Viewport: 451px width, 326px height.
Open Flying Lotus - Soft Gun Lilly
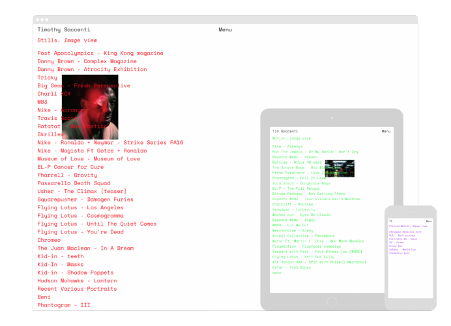(x=304, y=257)
